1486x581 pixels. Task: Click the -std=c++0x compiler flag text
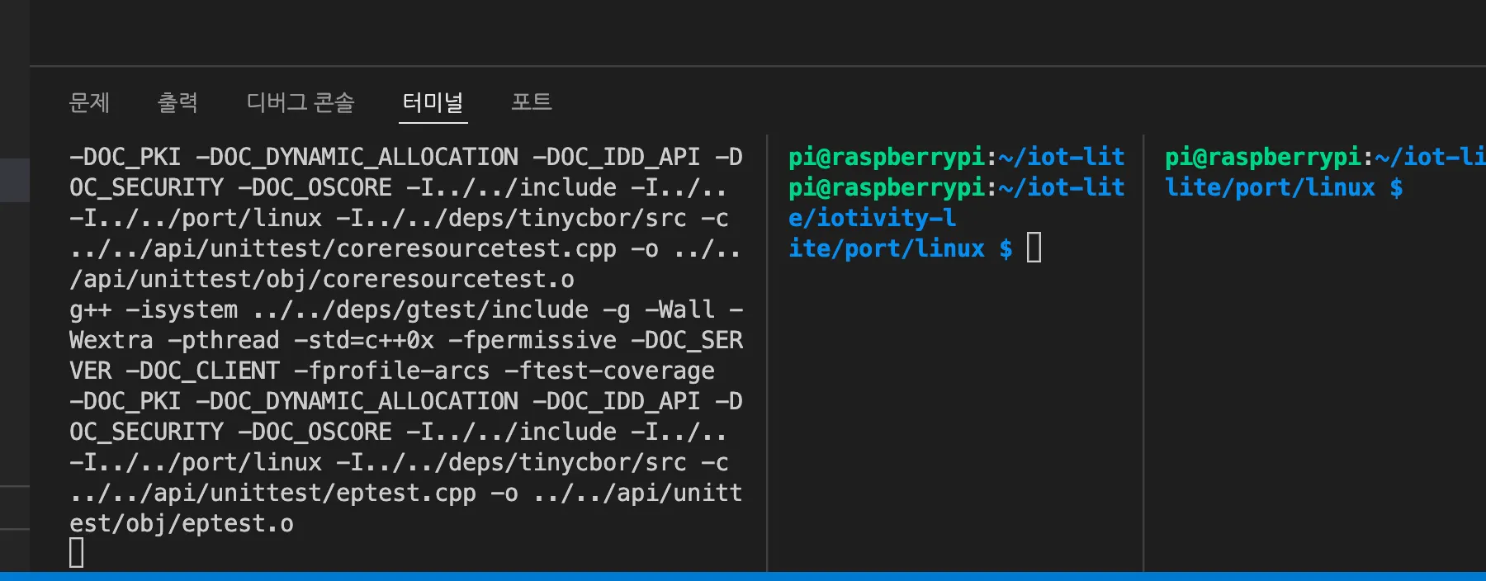click(x=363, y=341)
